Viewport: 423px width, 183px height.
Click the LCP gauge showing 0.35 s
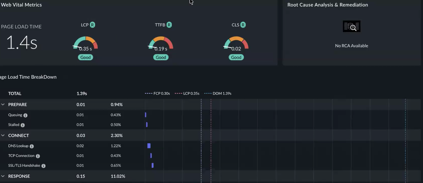point(85,44)
